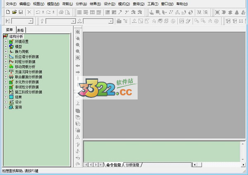Click the 查询 magnifier tree icon

click(x=11, y=107)
